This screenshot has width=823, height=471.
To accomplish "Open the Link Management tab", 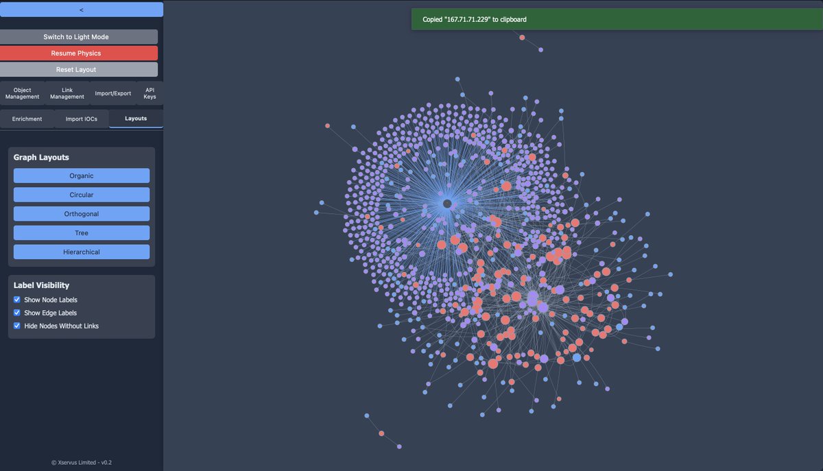I will tap(67, 93).
